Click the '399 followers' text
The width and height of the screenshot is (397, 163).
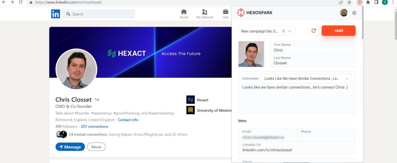coord(66,126)
